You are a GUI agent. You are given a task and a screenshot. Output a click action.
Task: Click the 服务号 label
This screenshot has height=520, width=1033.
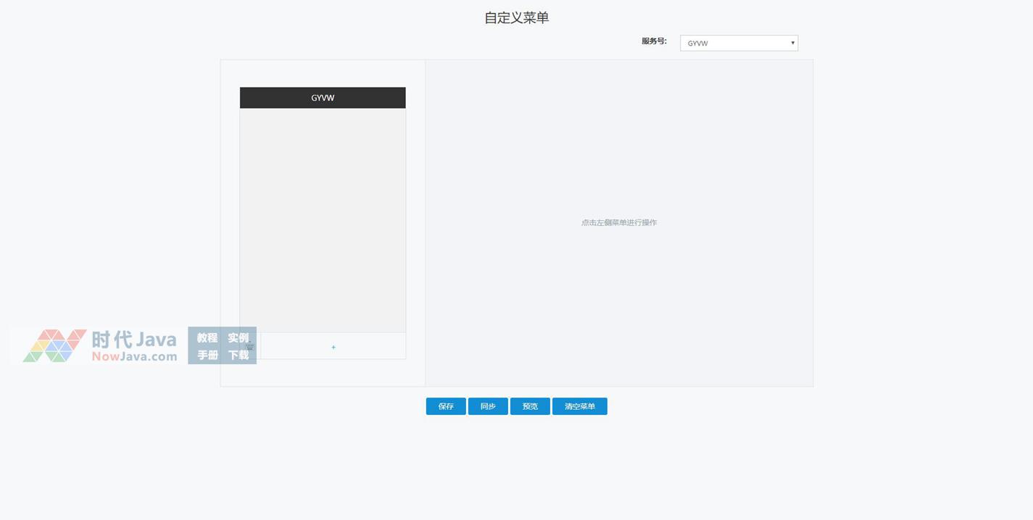click(653, 41)
